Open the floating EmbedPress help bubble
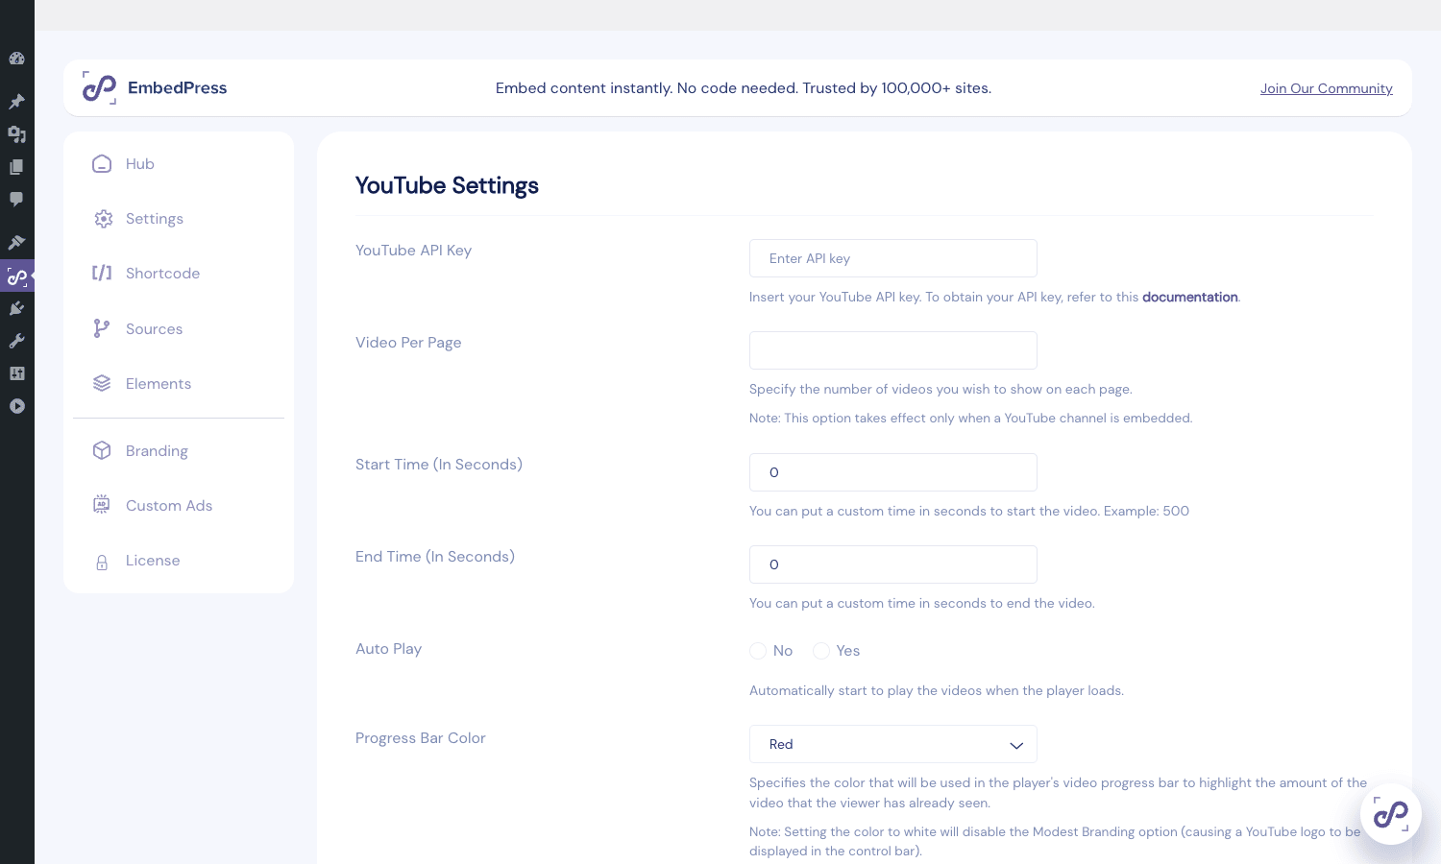The image size is (1441, 864). point(1391,814)
